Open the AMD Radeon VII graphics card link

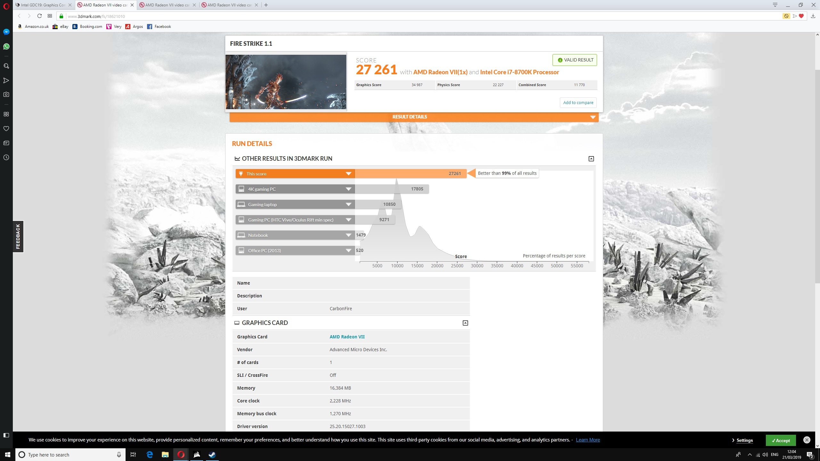click(347, 337)
